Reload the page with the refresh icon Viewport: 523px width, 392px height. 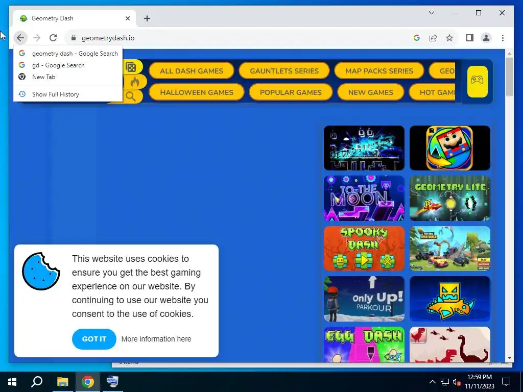click(53, 38)
